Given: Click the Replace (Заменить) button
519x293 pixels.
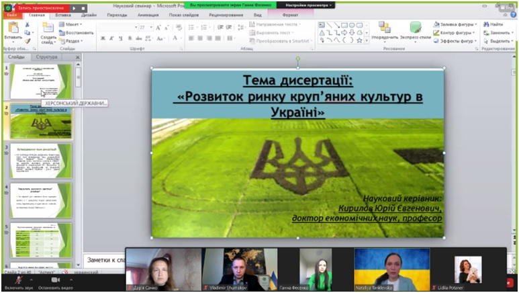Looking at the screenshot, I should (x=498, y=32).
